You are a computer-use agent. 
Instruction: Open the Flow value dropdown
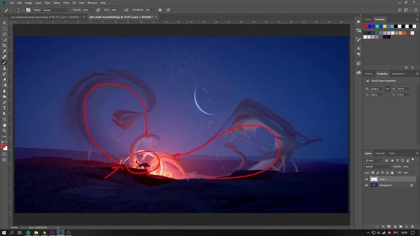[x=119, y=10]
